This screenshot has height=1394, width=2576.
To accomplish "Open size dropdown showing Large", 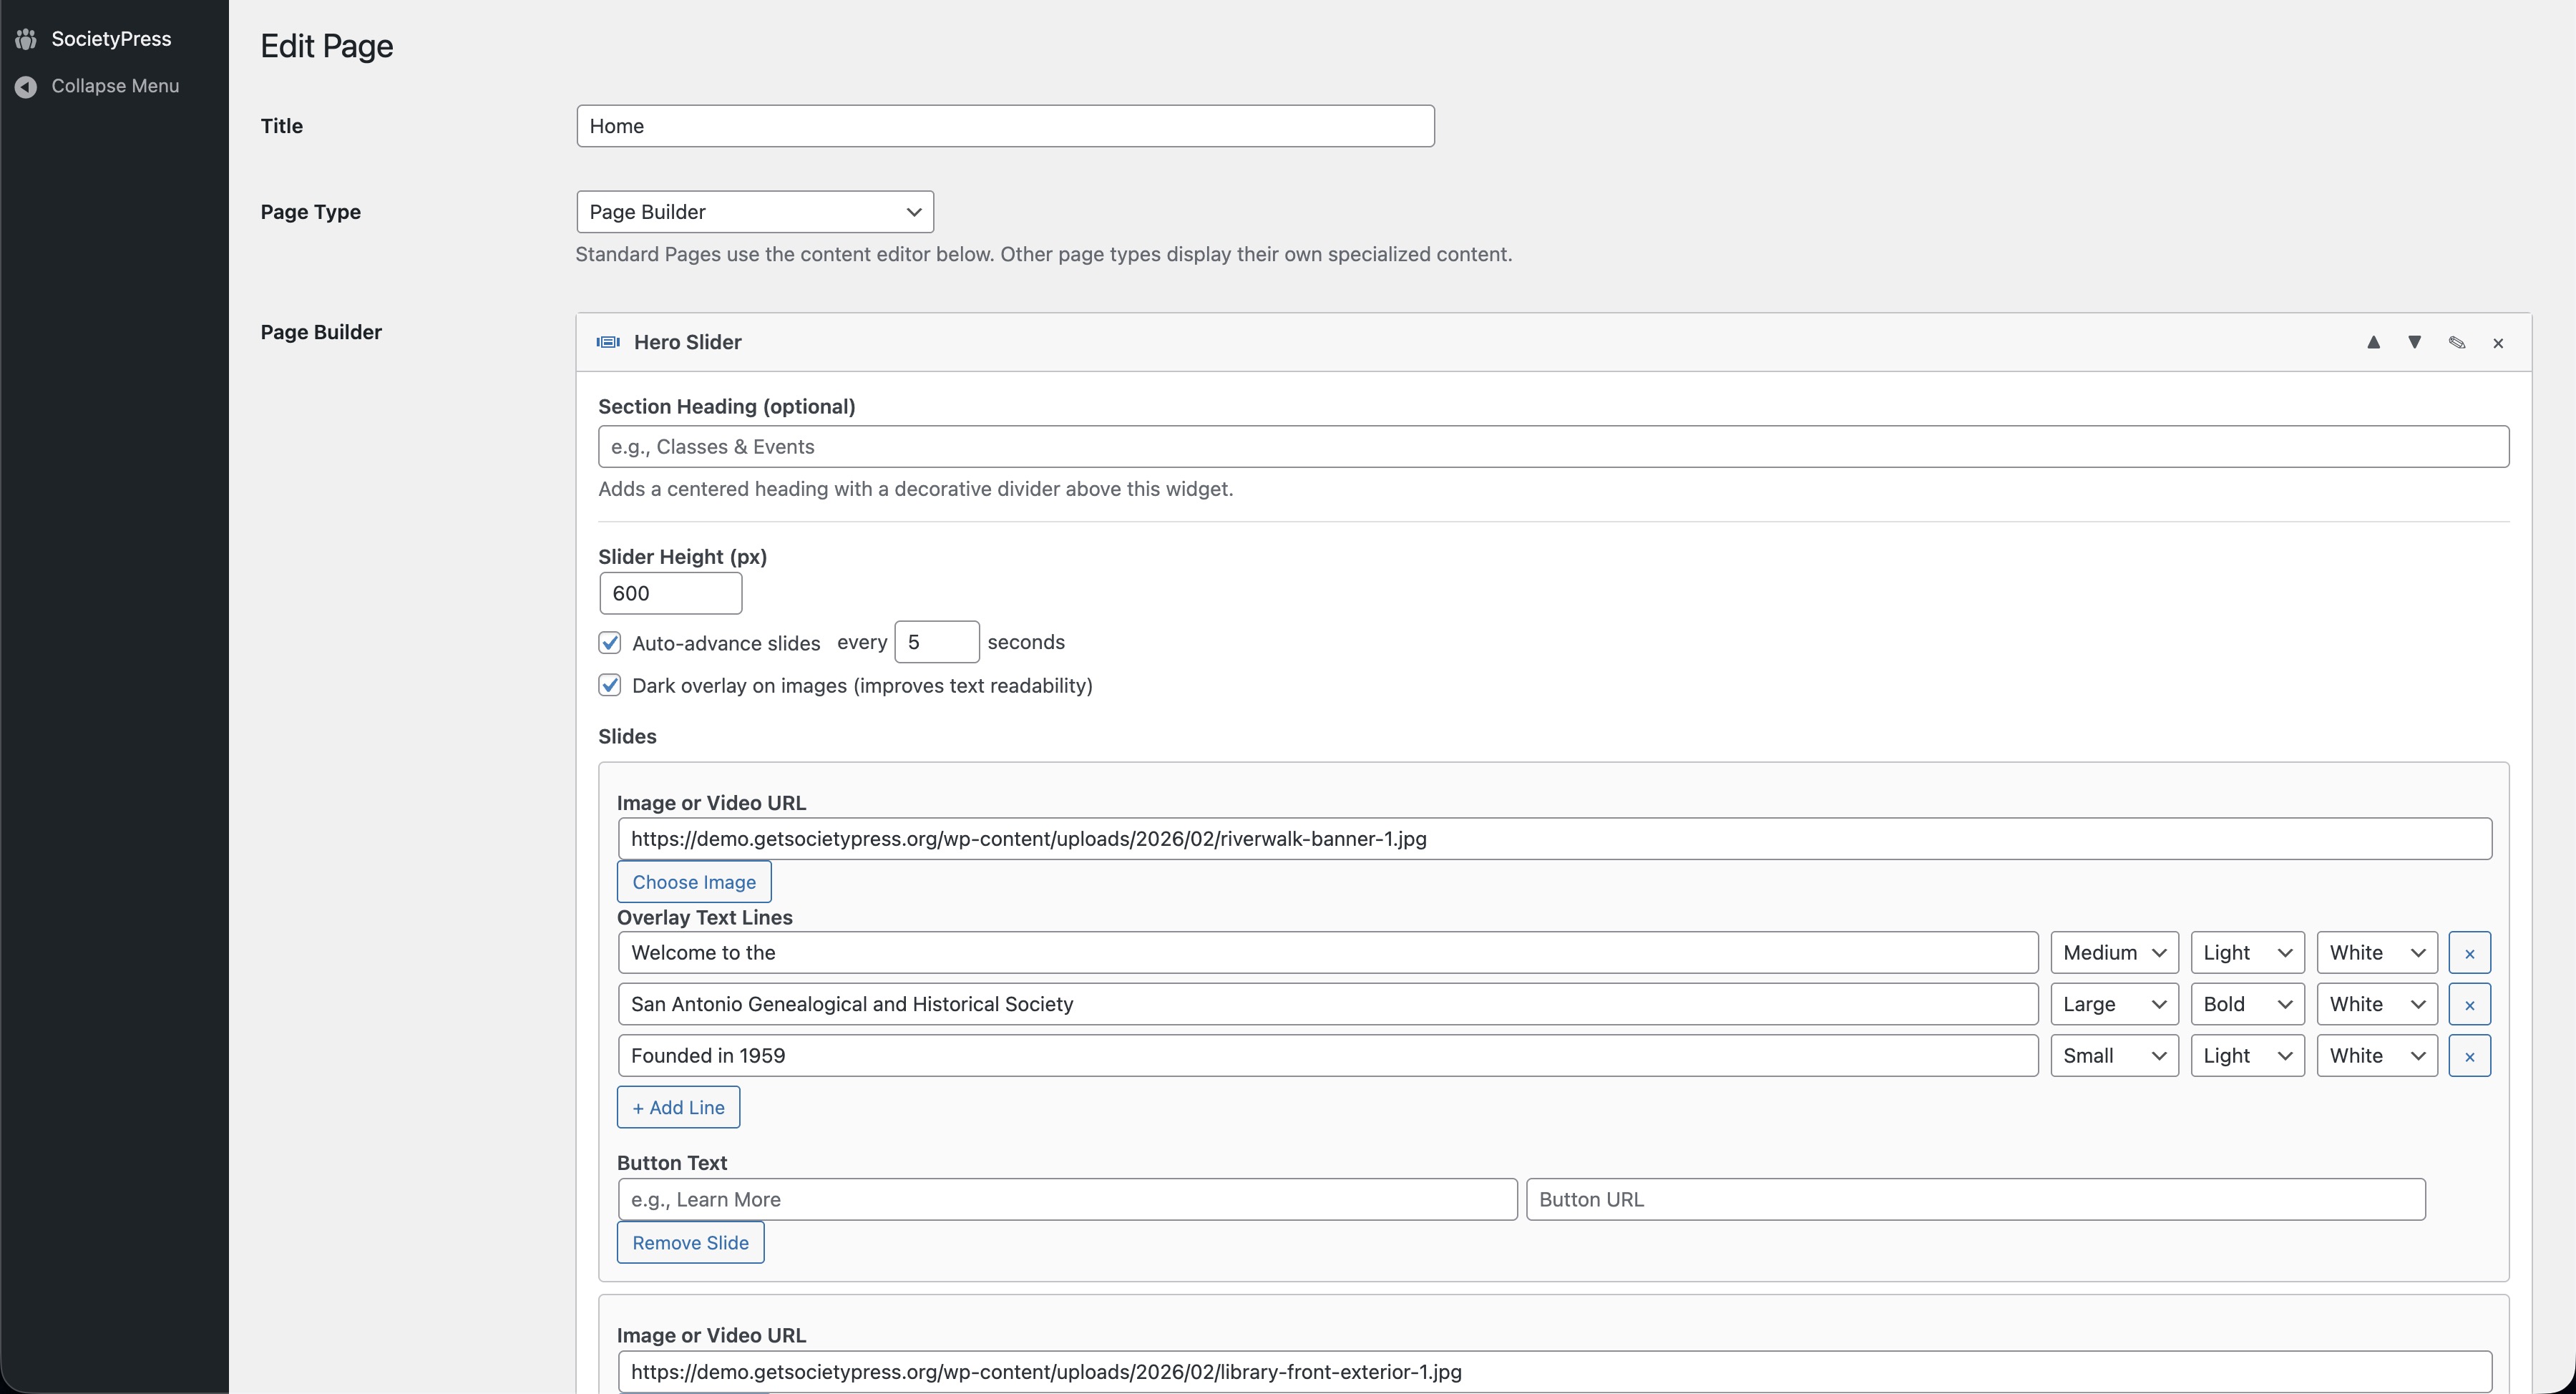I will (x=2114, y=1004).
